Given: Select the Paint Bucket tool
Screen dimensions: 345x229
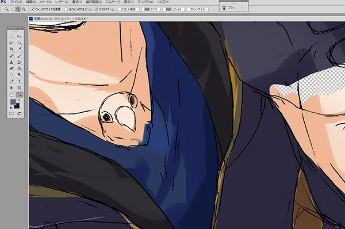Looking at the screenshot, I should (x=20, y=68).
